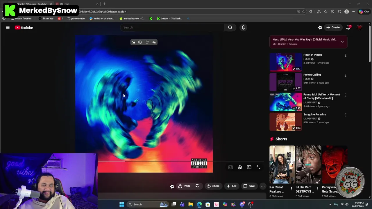Add page to favorites star icon

pyautogui.click(x=304, y=12)
